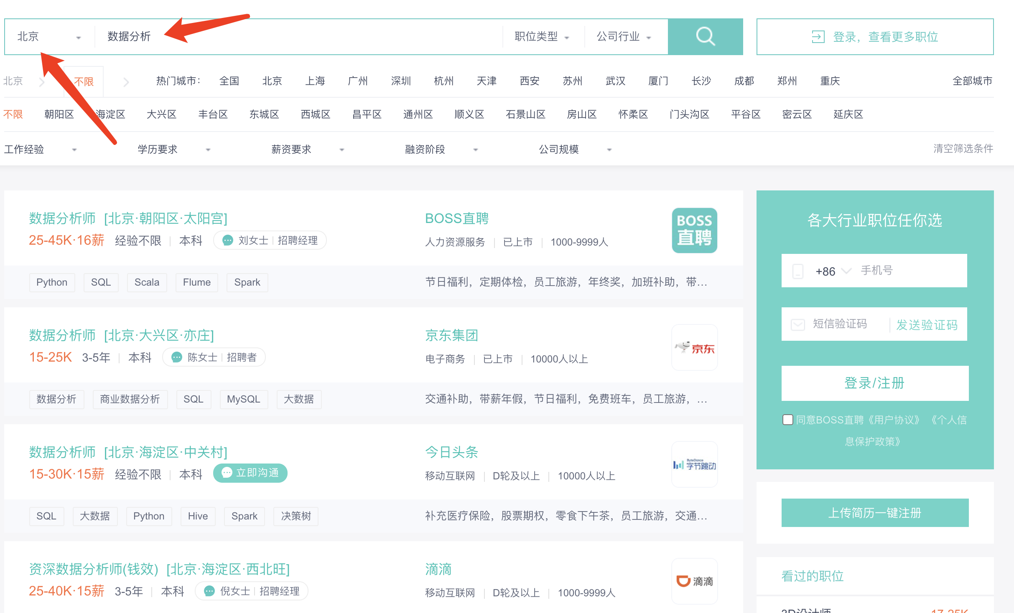The height and width of the screenshot is (613, 1014).
Task: Filter by 朝阳区 district
Action: (x=59, y=114)
